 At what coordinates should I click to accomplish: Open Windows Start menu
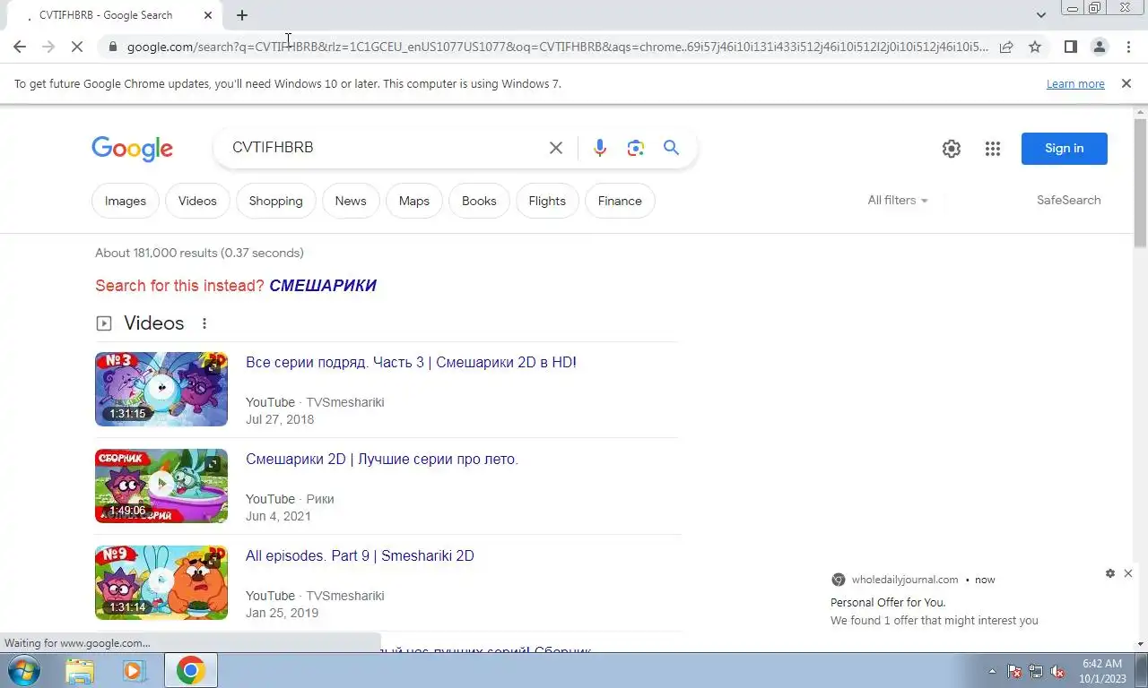(x=23, y=670)
